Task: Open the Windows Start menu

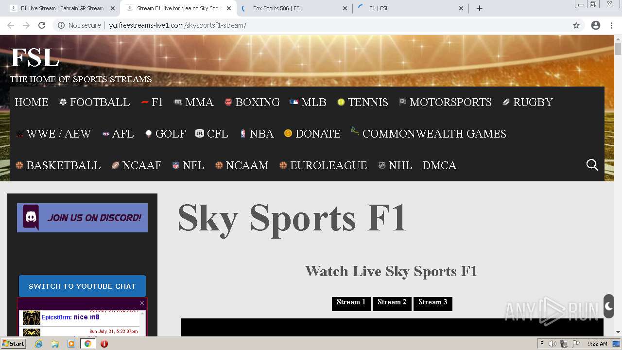Action: pos(13,344)
